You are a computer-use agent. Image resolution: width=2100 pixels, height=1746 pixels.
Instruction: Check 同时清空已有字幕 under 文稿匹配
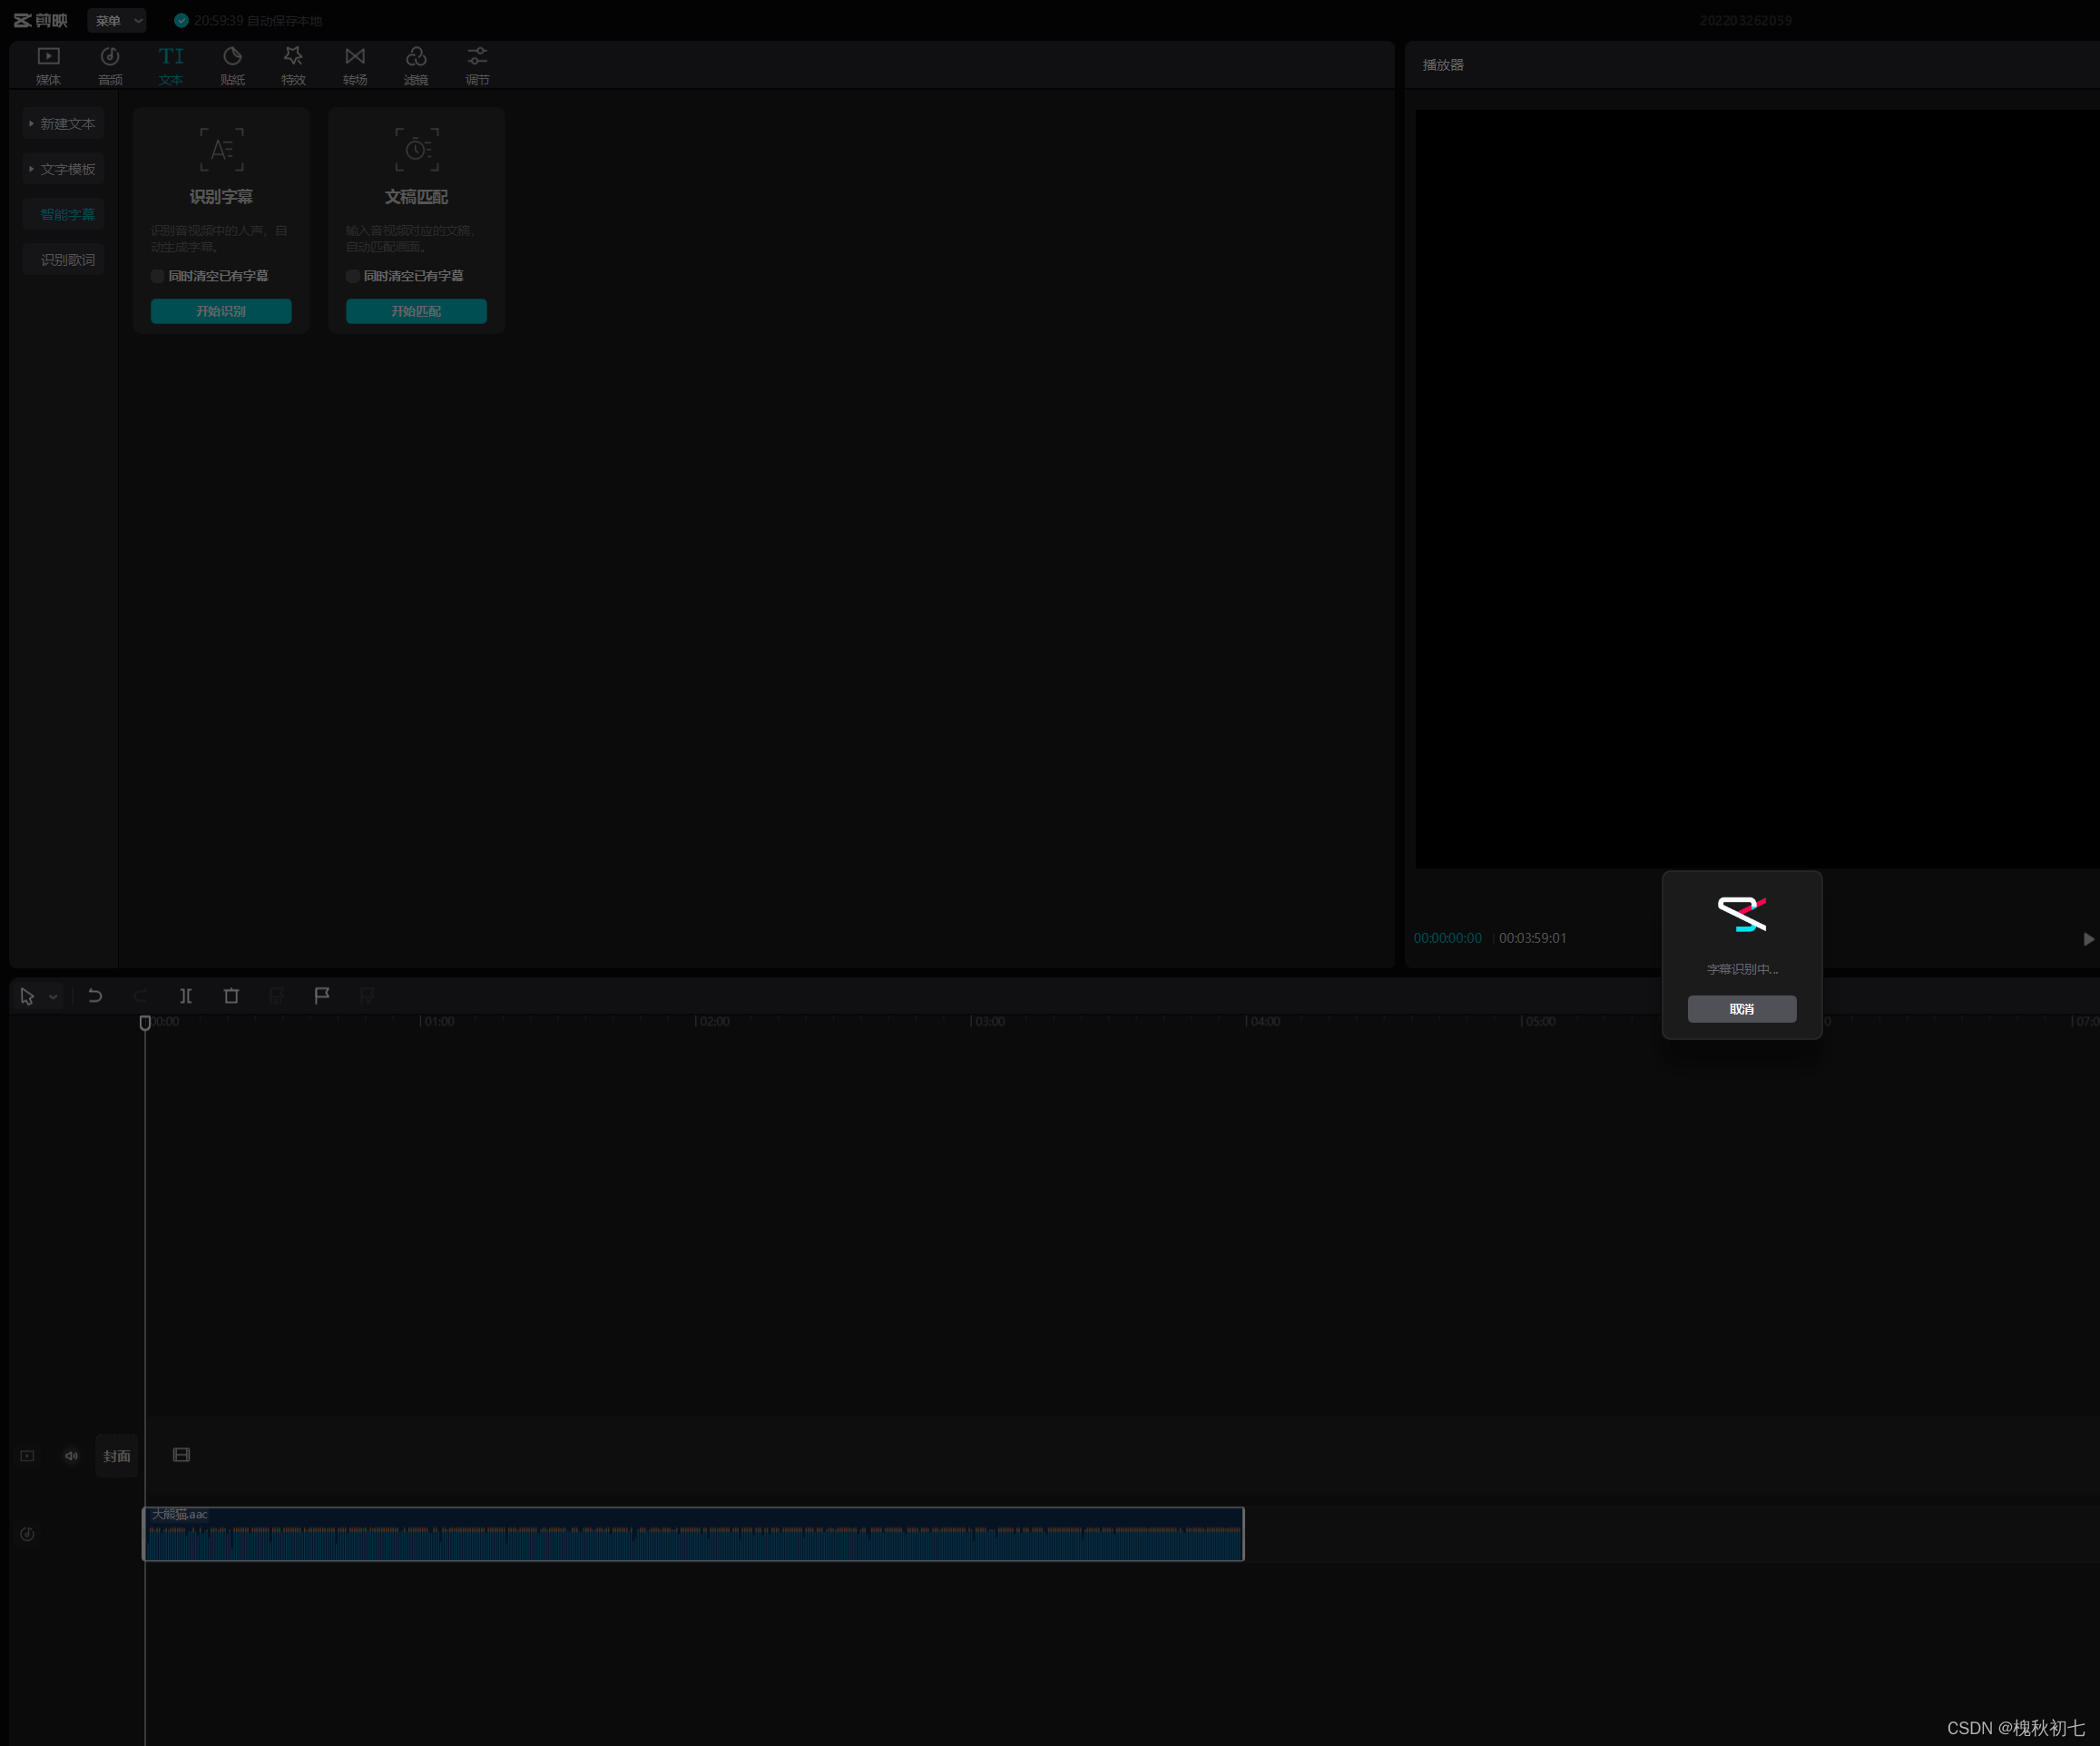point(353,276)
